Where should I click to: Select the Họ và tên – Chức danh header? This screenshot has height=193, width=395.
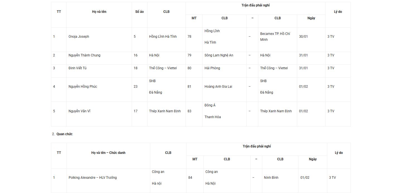[108, 153]
